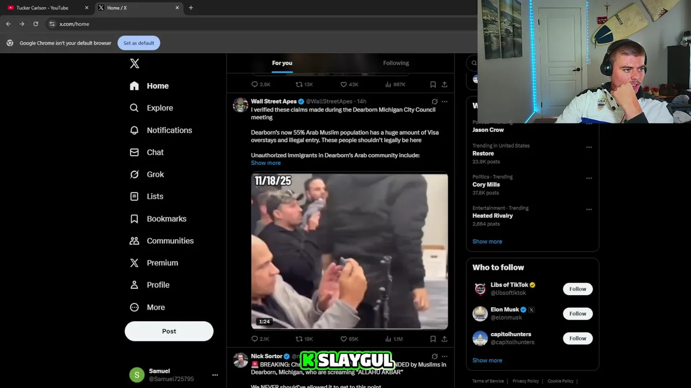View site information icon in address bar
The image size is (691, 388).
pos(52,24)
